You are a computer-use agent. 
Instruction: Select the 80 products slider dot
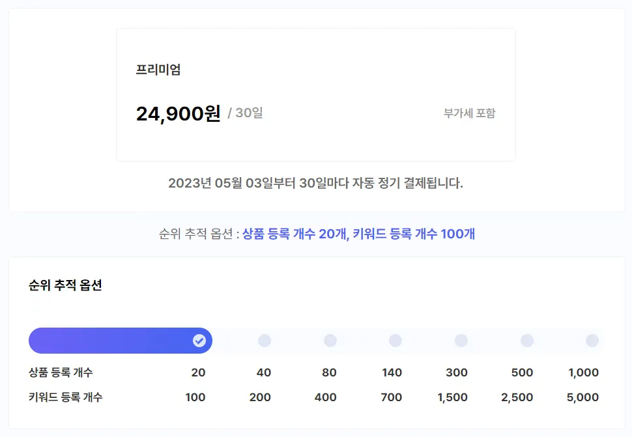(x=330, y=341)
